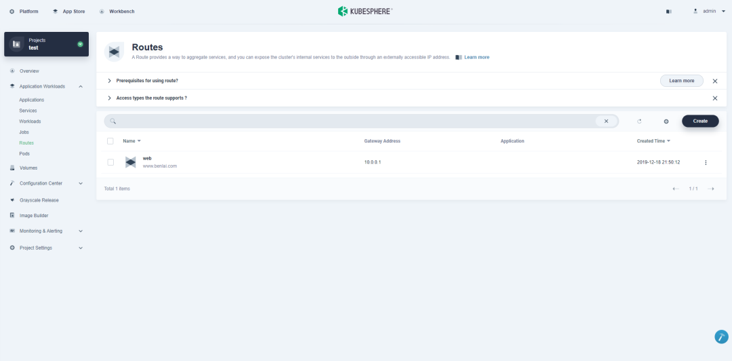Select Routes in the sidebar
The height and width of the screenshot is (361, 732).
coord(26,143)
